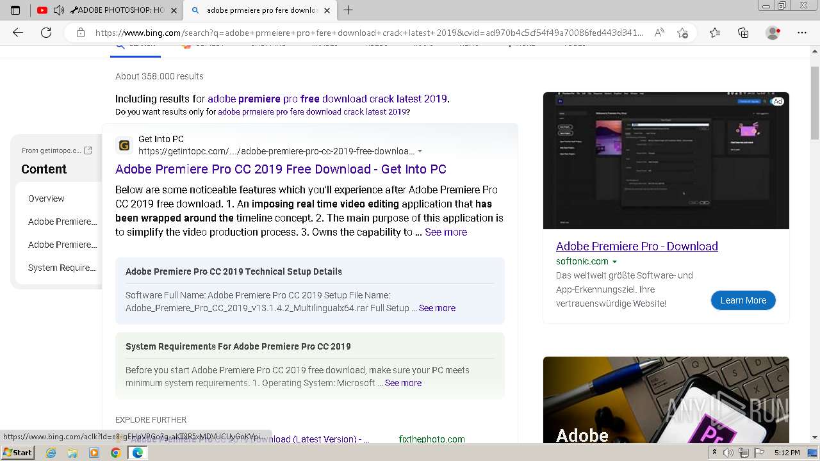Launch Internet Explorer from taskbar

pos(51,453)
